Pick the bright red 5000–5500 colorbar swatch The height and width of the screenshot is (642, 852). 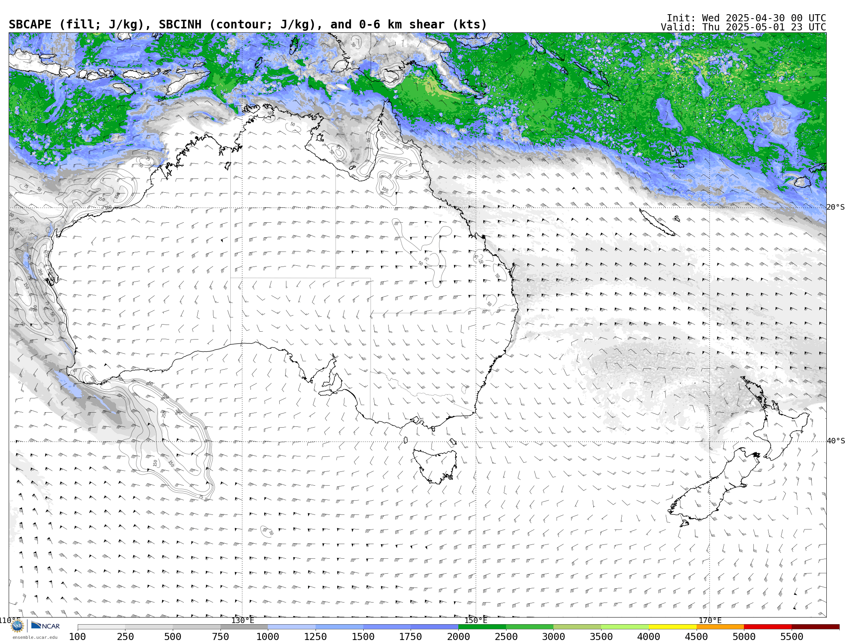coord(768,627)
